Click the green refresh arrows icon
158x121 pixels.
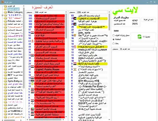coord(140,37)
